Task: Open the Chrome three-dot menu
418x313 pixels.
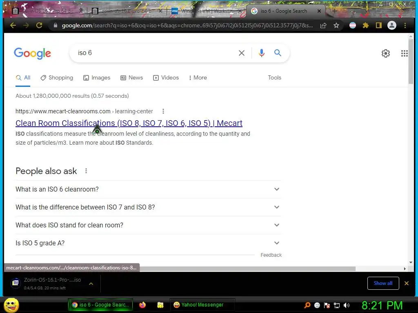Action: coord(405,25)
